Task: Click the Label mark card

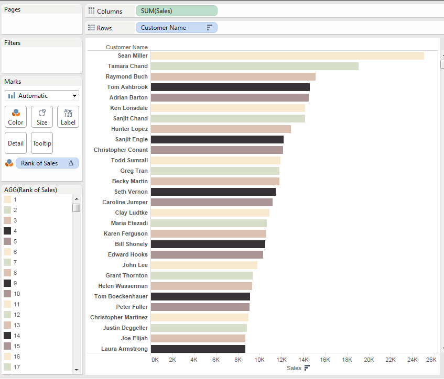Action: click(68, 116)
